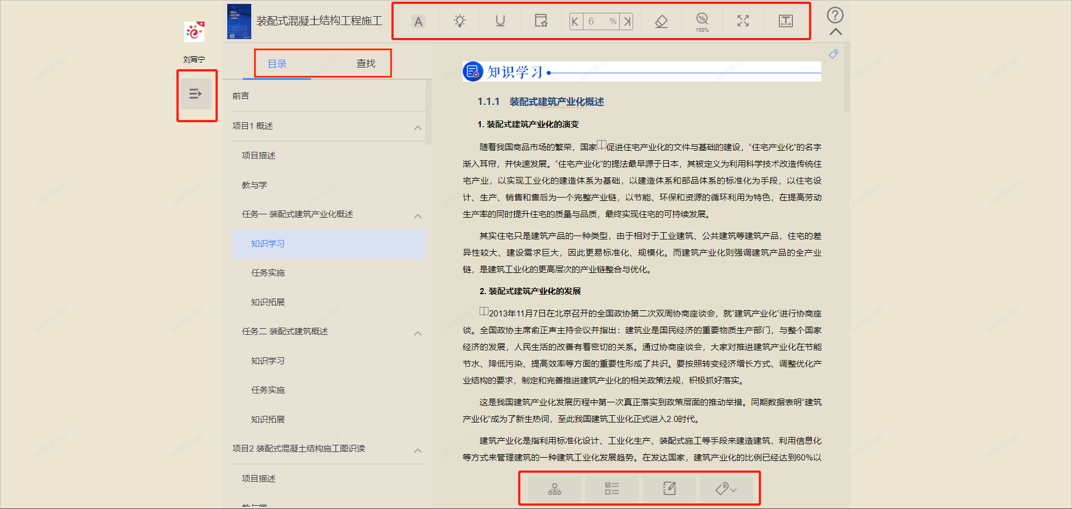Toggle the underline annotation tool
The width and height of the screenshot is (1072, 509).
500,21
